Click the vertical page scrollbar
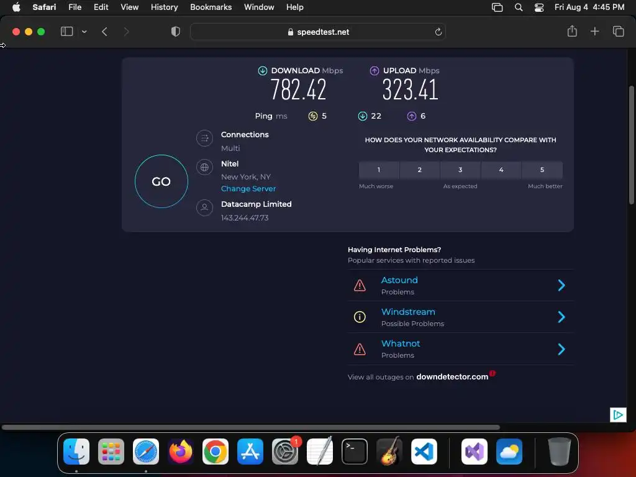Image resolution: width=636 pixels, height=477 pixels. tap(631, 145)
